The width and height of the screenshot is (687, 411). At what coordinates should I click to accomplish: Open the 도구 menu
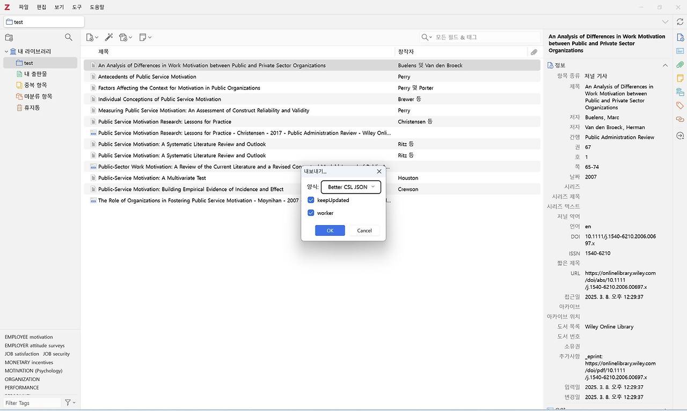tap(77, 7)
